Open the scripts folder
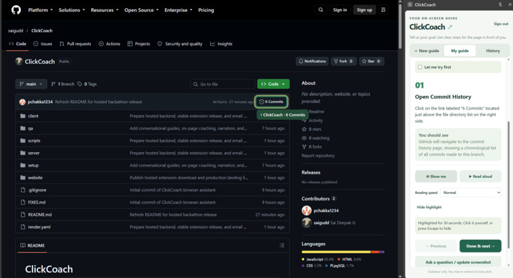The width and height of the screenshot is (513, 278). pos(34,141)
